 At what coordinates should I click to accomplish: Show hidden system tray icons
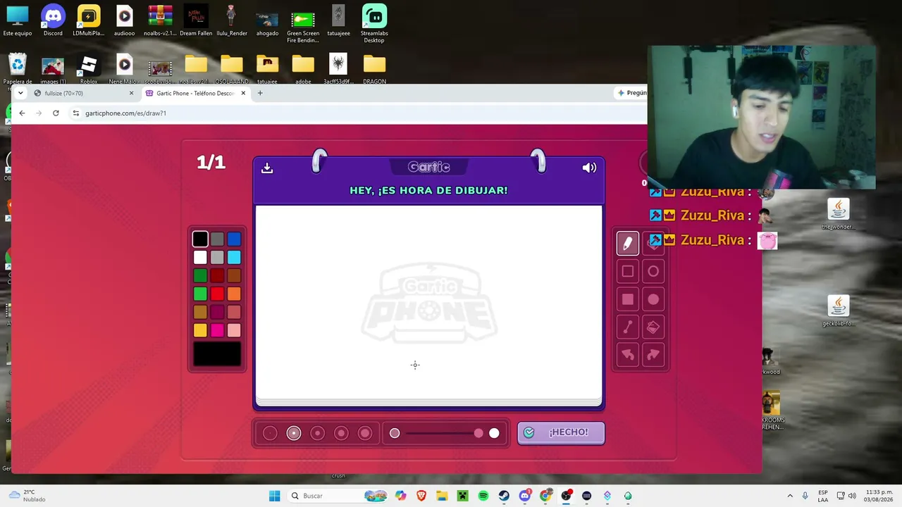(790, 496)
